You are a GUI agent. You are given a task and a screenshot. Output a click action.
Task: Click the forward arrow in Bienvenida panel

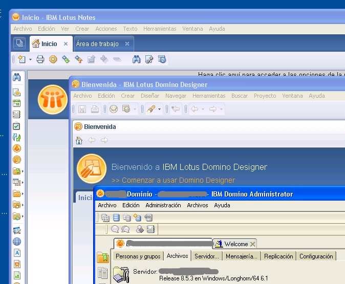pyautogui.click(x=104, y=140)
